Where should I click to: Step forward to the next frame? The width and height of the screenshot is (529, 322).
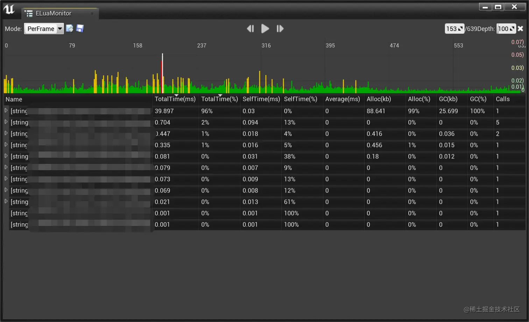[x=280, y=29]
